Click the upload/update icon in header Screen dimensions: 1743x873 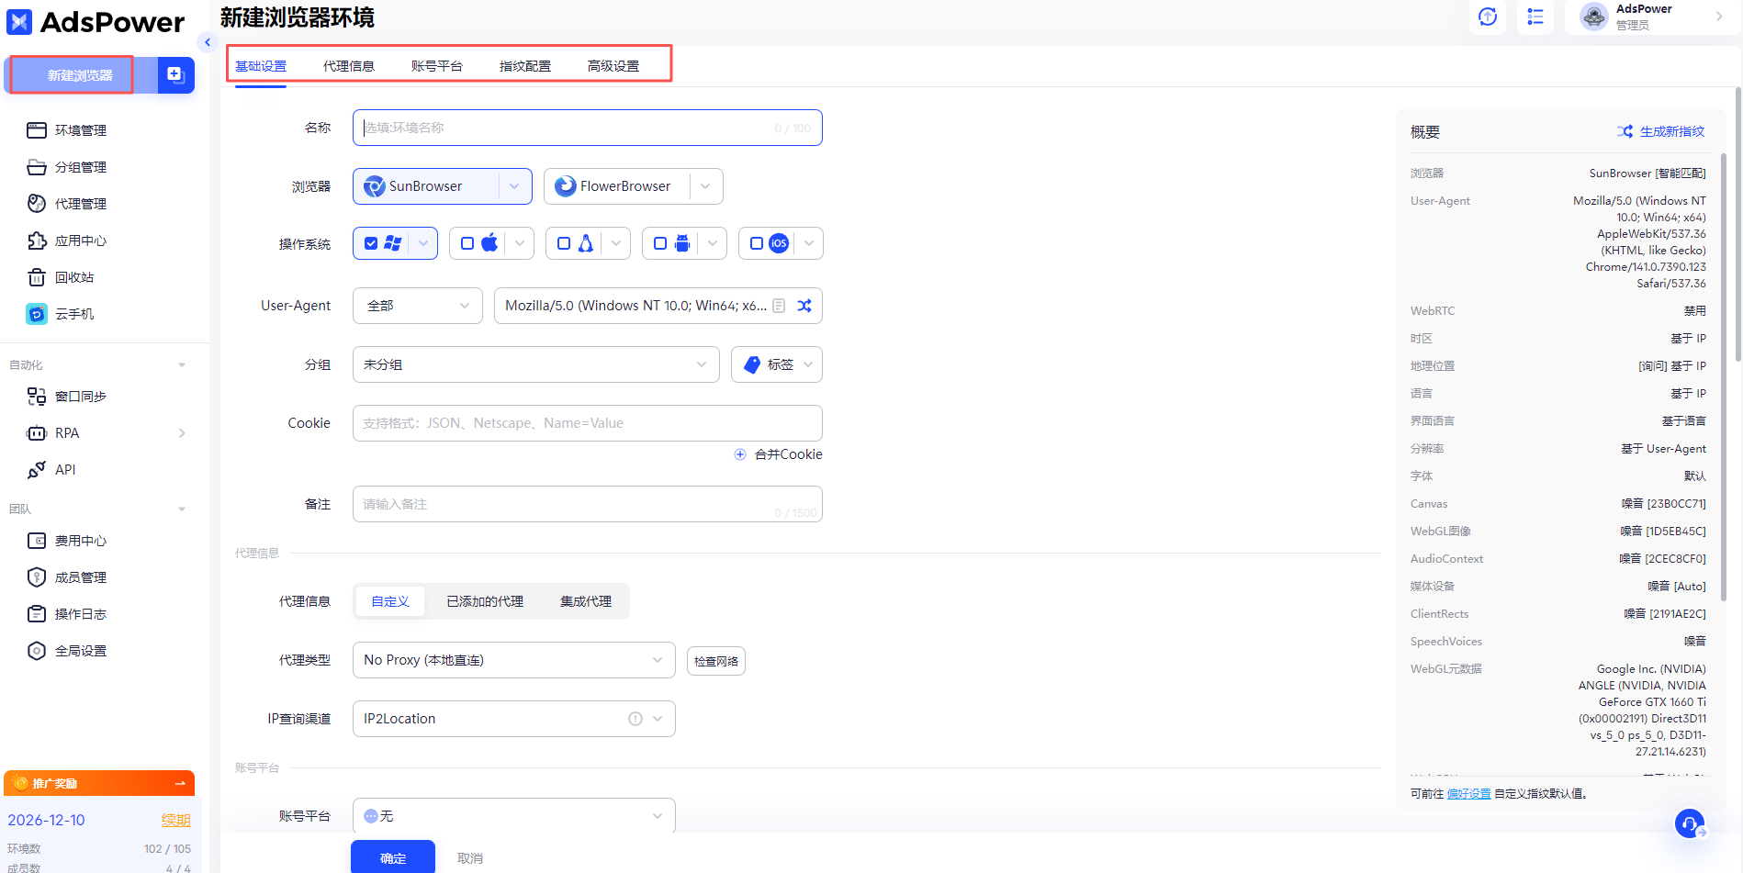point(1488,17)
